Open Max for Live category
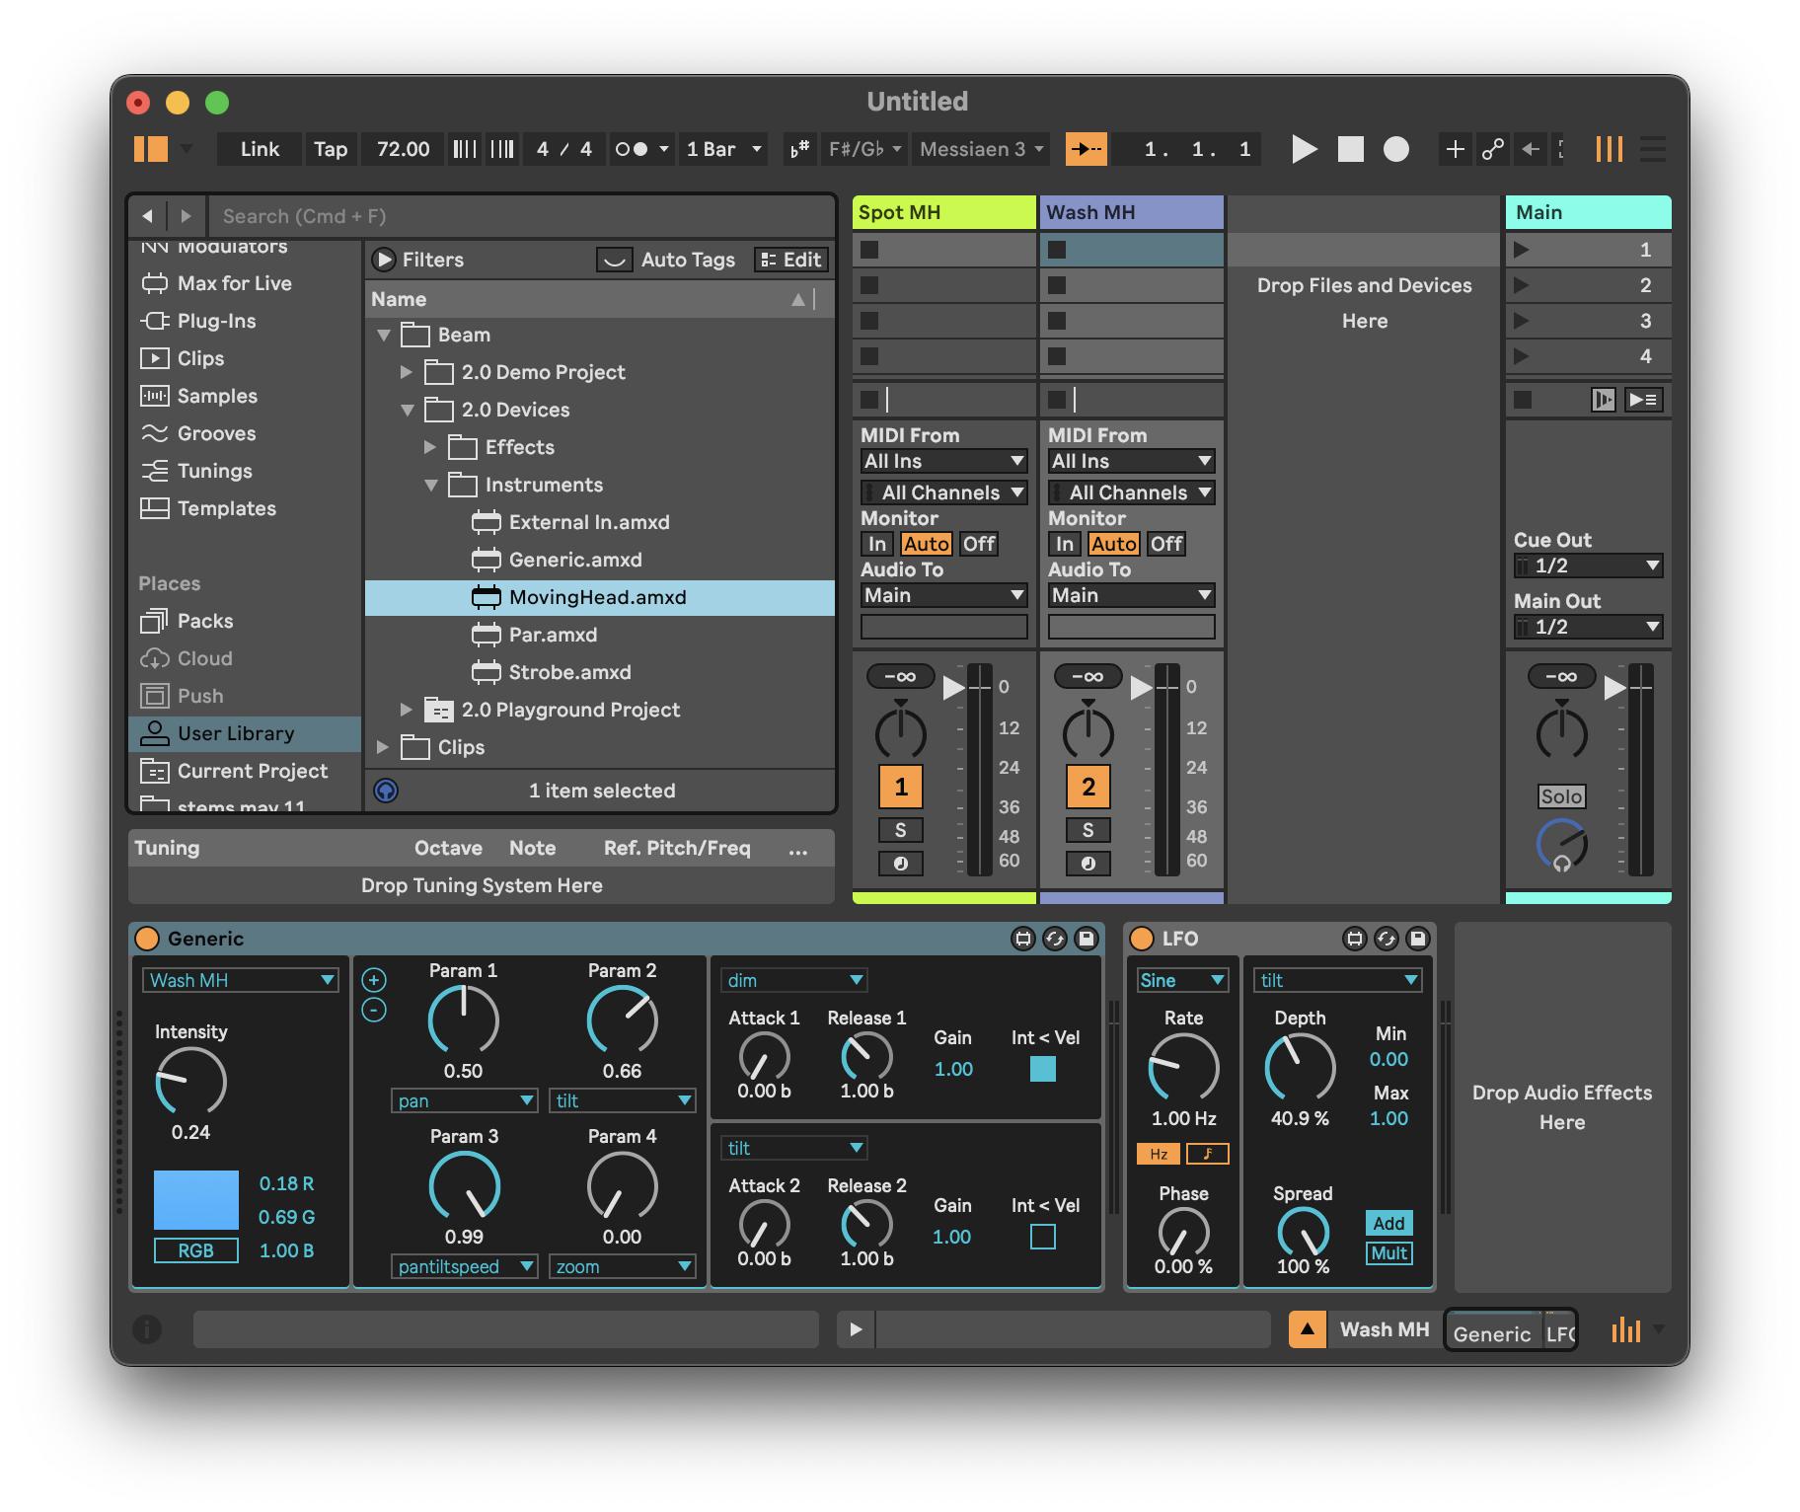The image size is (1800, 1512). pyautogui.click(x=235, y=283)
